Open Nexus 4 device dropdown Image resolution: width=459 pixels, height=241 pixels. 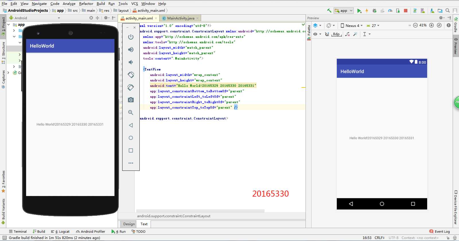pos(351,26)
